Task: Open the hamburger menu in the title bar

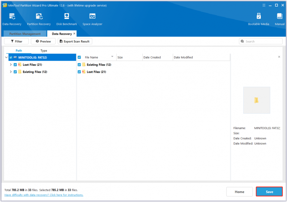Action: (x=264, y=5)
